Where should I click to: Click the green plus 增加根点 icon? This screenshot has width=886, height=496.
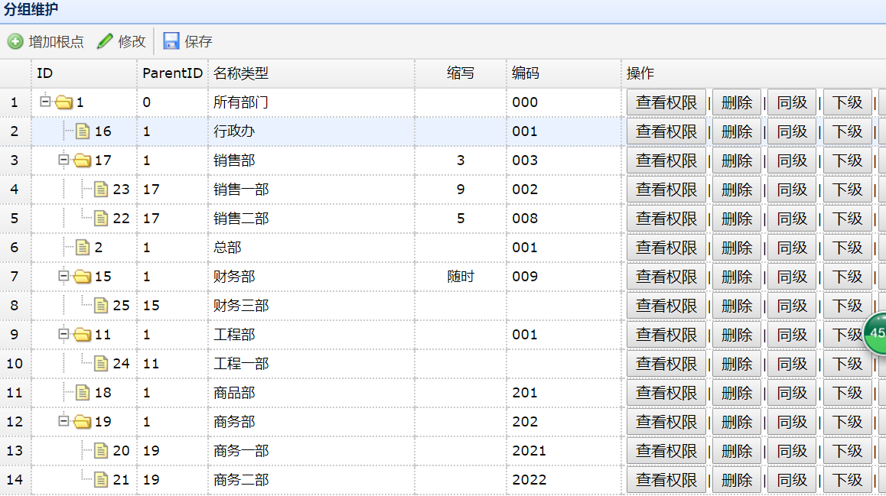[x=15, y=41]
